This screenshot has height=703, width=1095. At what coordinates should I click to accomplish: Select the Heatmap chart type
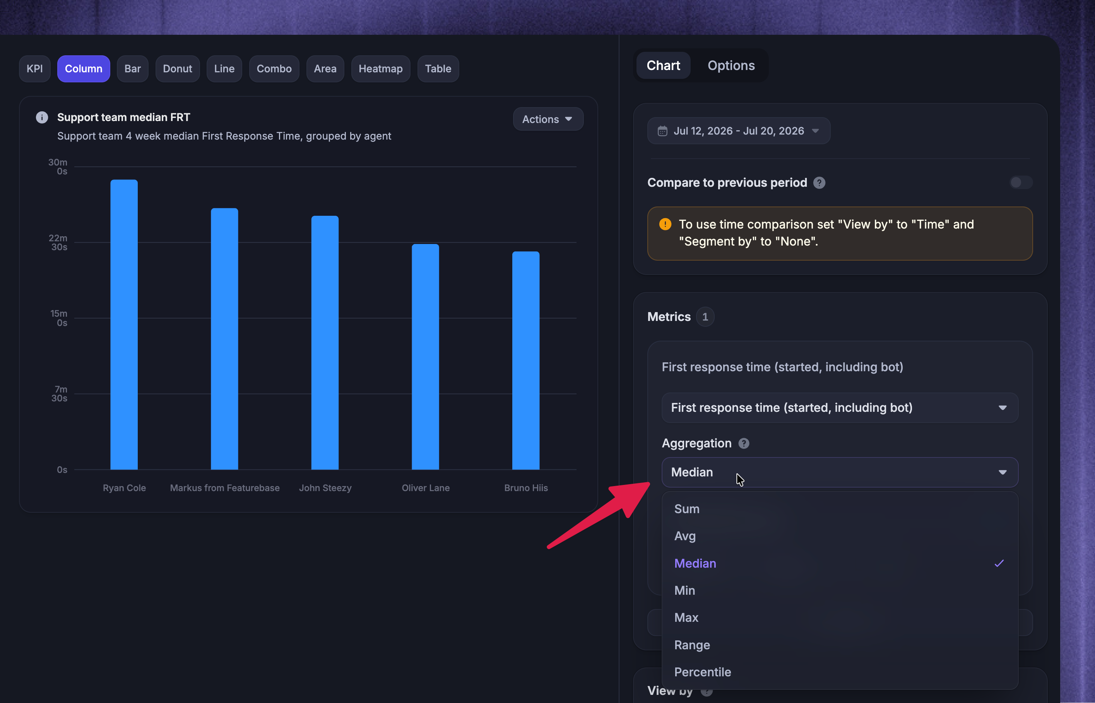[380, 69]
